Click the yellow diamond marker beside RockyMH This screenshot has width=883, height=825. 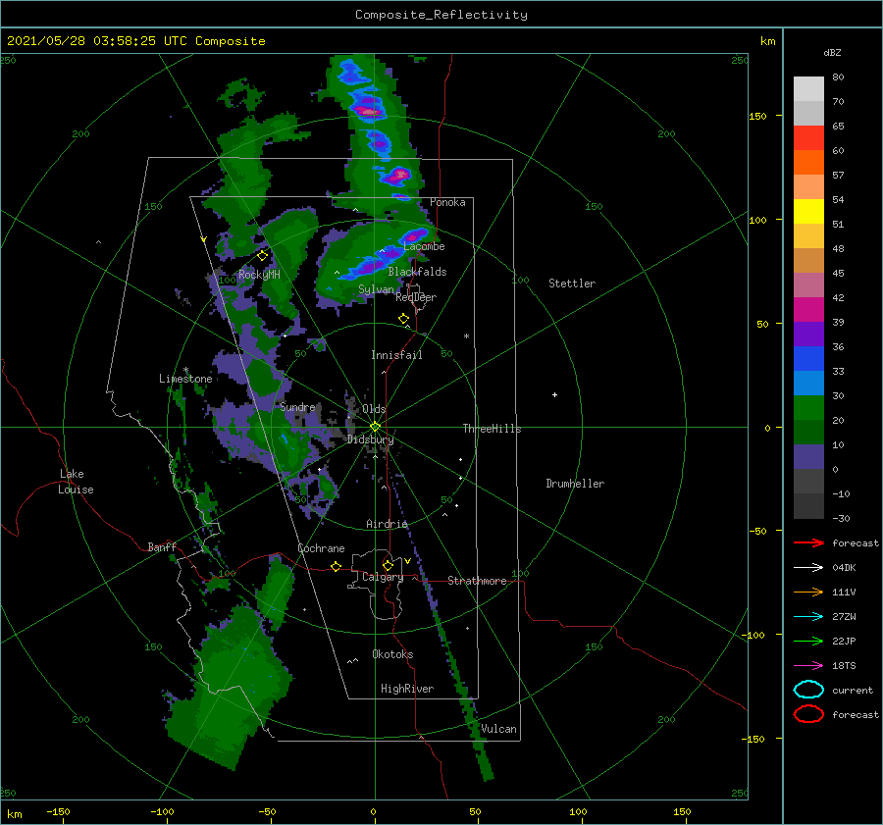[x=262, y=256]
